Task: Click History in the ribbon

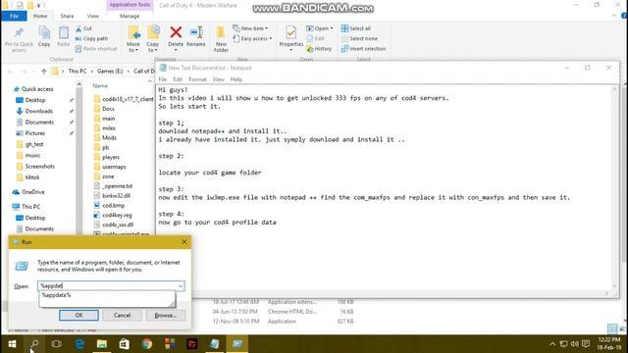Action: 319,49
